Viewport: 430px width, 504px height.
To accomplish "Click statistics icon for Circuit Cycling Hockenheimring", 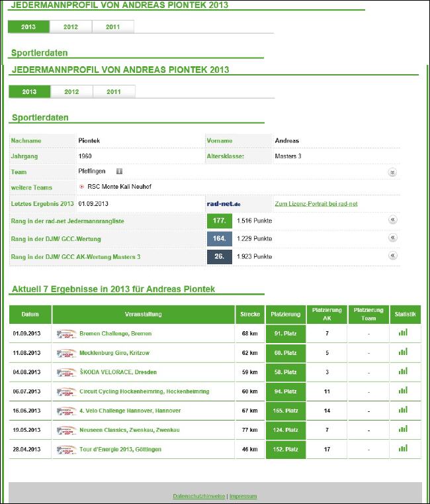I will pos(403,391).
